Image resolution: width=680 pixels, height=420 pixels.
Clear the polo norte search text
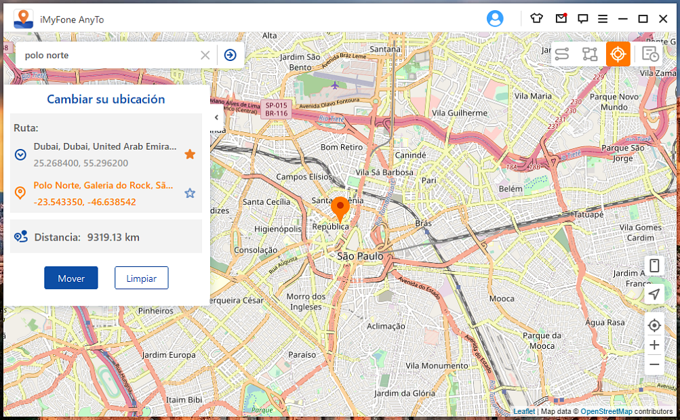(205, 55)
